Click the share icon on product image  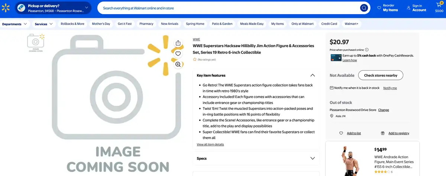178,43
